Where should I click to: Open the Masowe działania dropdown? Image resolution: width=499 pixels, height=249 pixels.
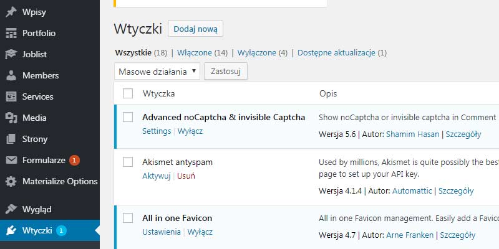pyautogui.click(x=157, y=71)
